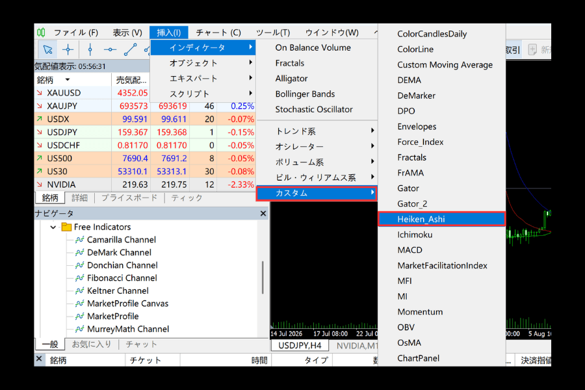Switch to the ティック tab
585x390 pixels.
tap(187, 198)
